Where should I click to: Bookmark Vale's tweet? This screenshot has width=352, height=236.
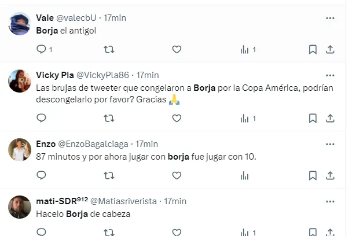313,49
